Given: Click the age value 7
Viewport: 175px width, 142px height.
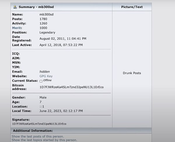Looking at the screenshot, I should pos(41,102).
